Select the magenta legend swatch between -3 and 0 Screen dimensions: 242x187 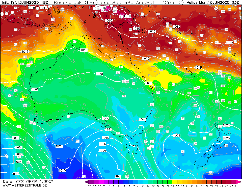coord(101,182)
